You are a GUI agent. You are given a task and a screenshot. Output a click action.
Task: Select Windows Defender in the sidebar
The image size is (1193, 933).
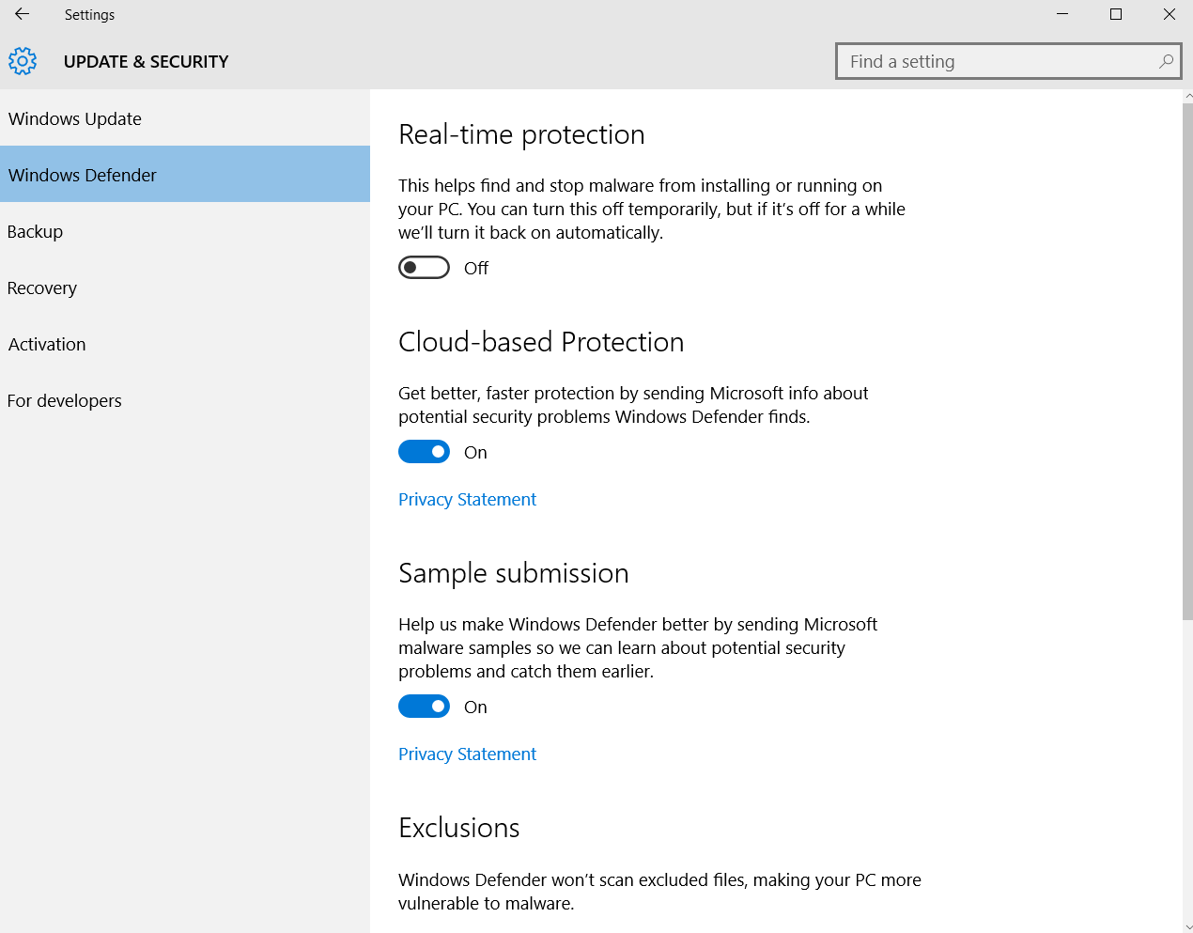83,175
